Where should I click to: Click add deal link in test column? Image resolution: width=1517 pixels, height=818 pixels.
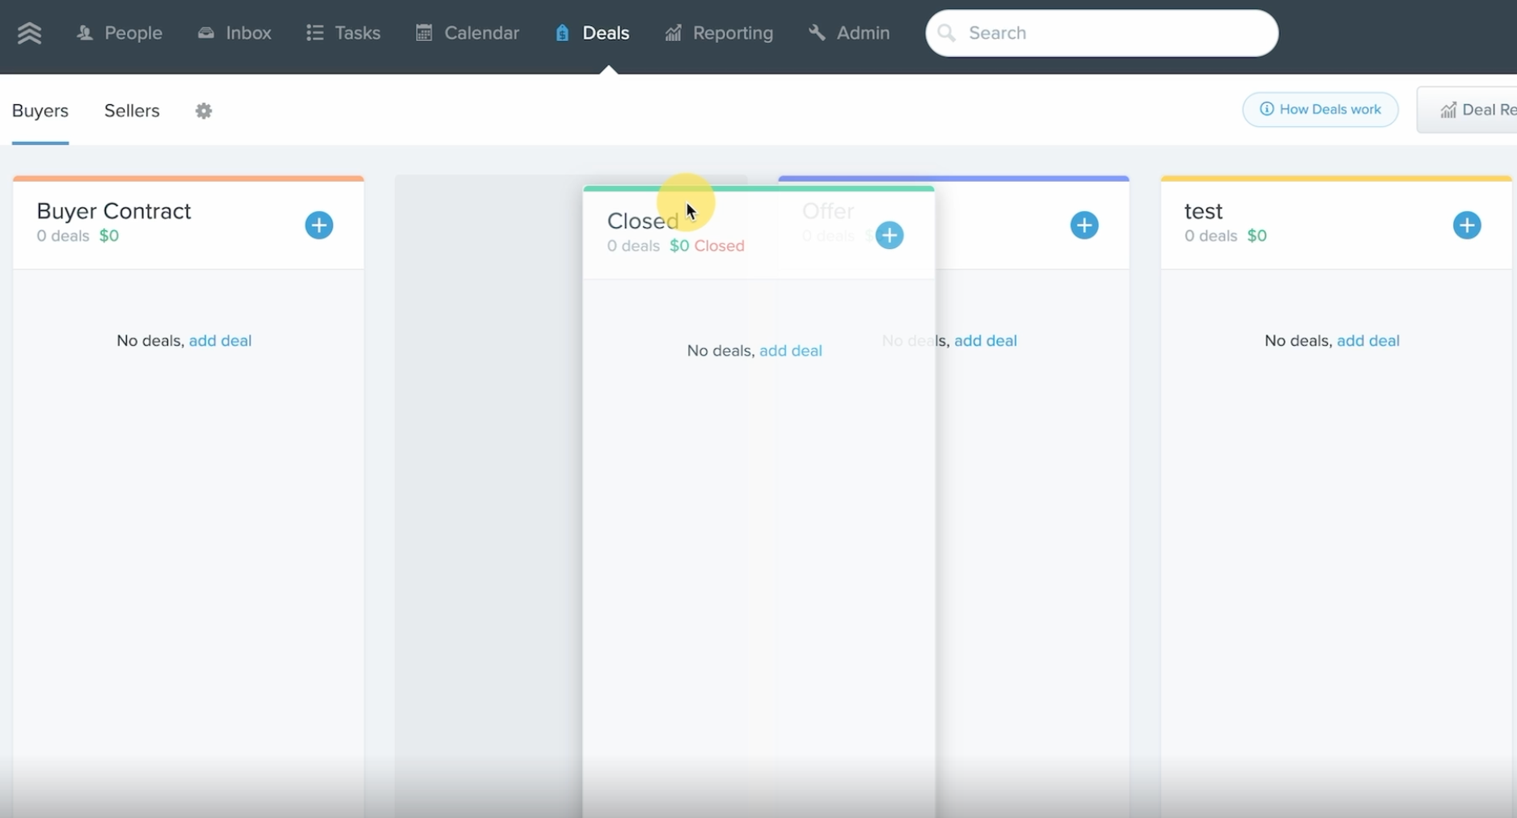pyautogui.click(x=1368, y=340)
